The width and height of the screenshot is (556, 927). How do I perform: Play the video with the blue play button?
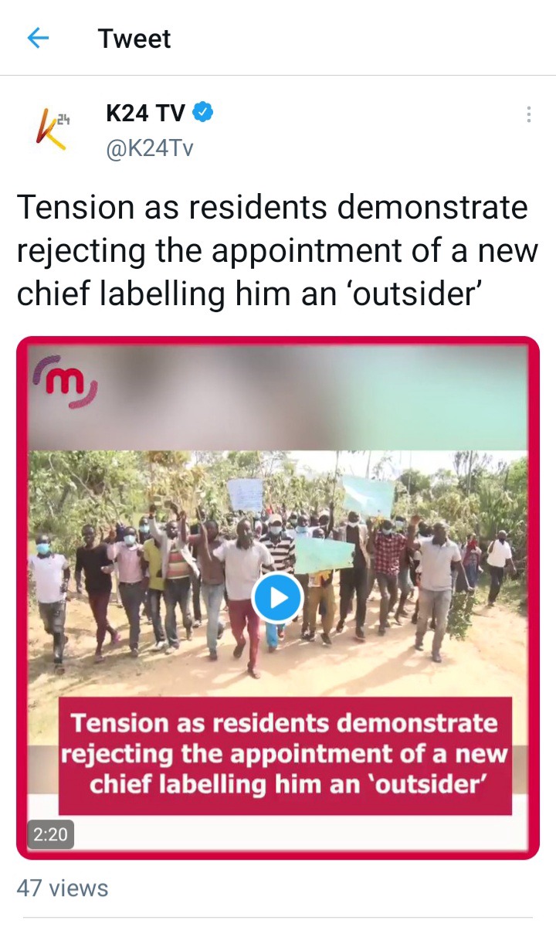point(276,597)
